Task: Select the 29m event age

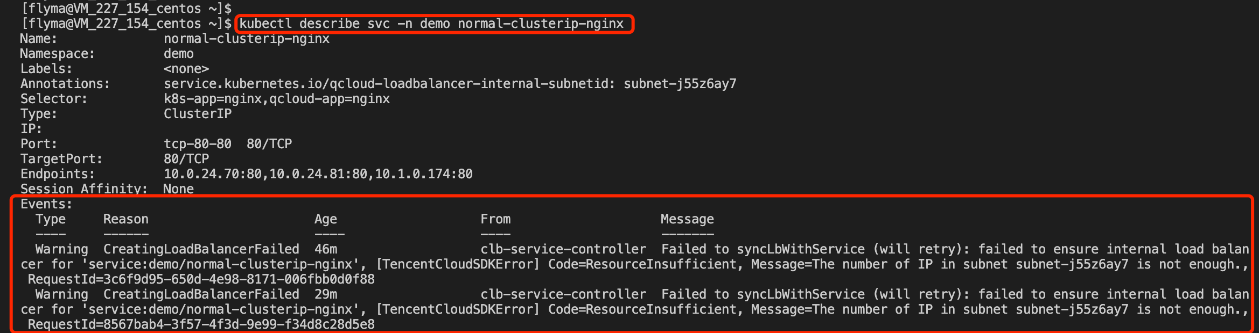Action: (x=326, y=295)
